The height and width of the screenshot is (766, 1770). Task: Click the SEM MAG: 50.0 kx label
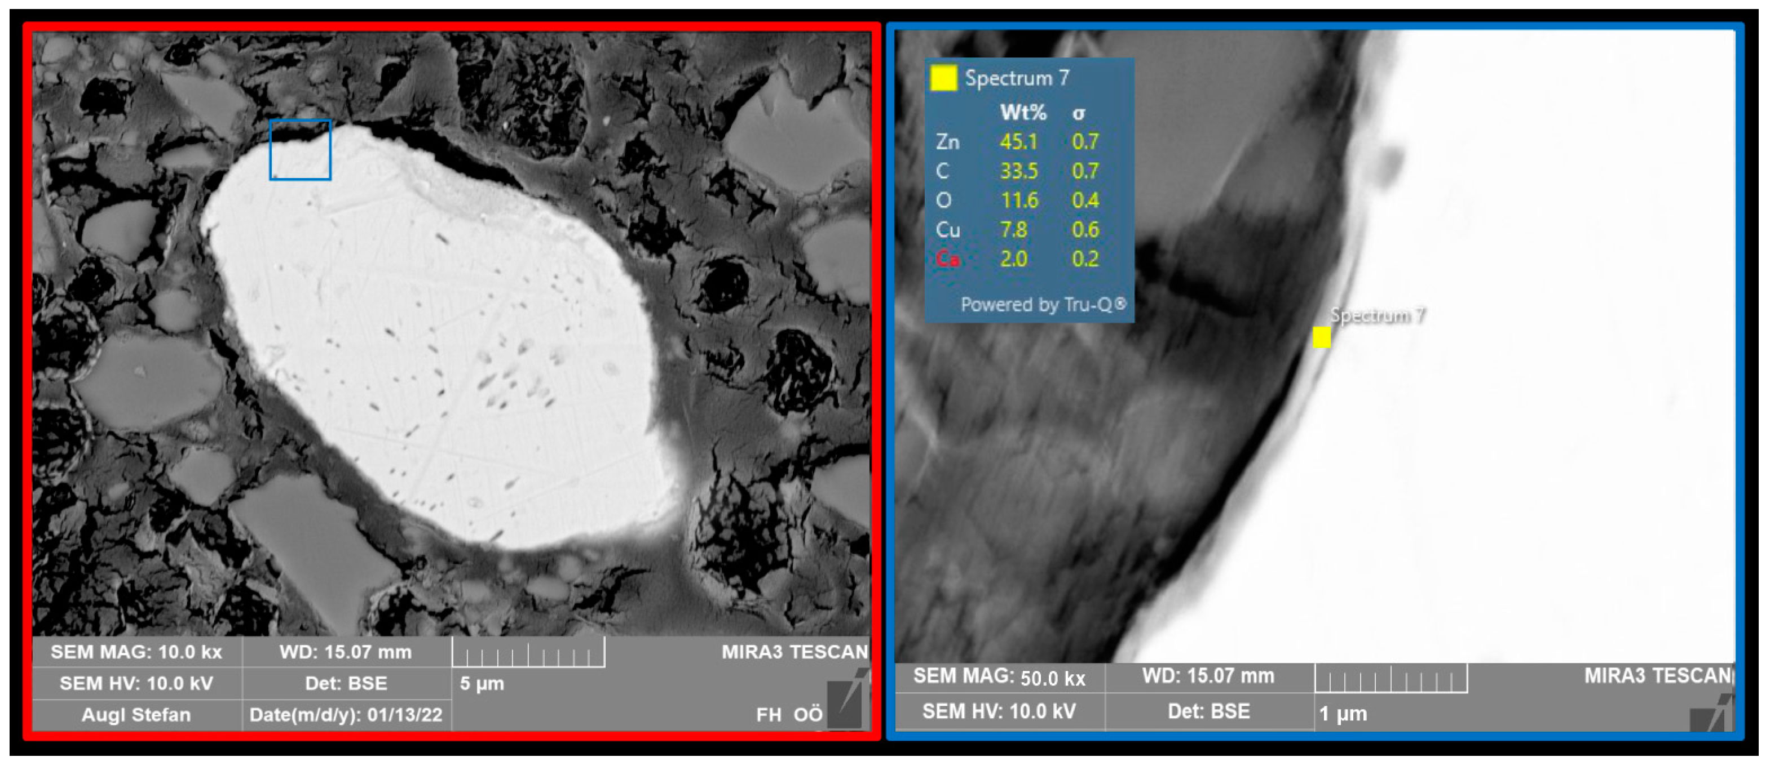pos(999,677)
